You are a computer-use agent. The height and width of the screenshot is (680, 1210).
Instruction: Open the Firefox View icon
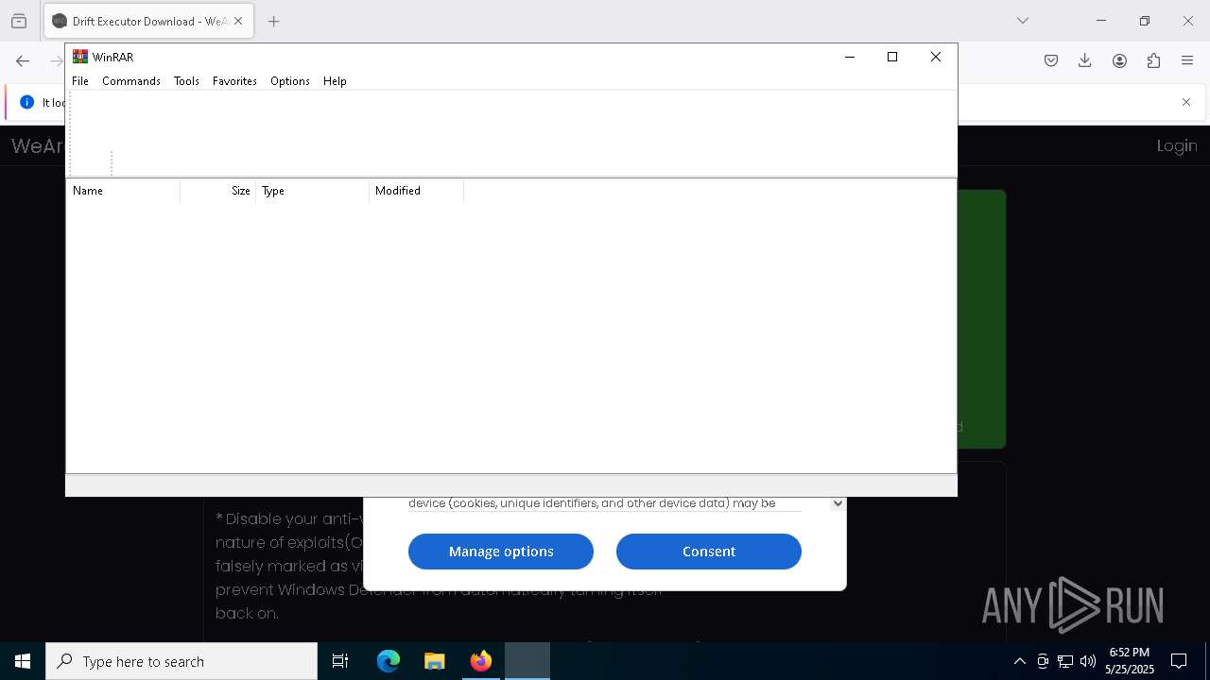tap(19, 21)
